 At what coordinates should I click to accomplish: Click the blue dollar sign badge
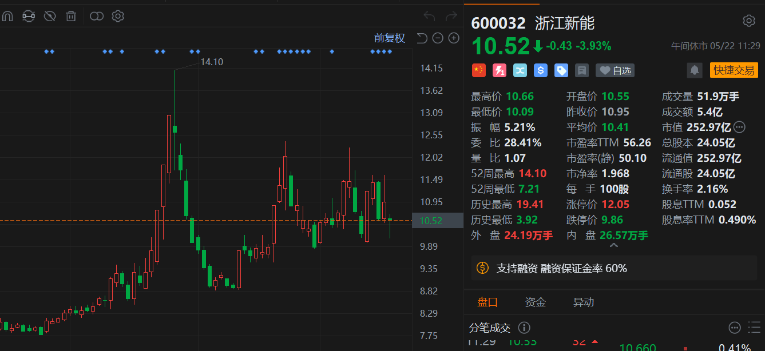541,70
